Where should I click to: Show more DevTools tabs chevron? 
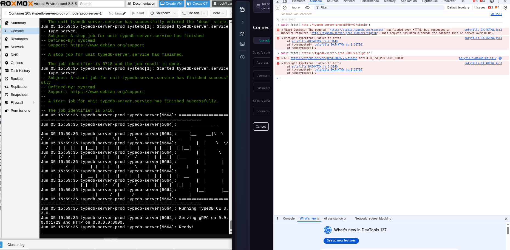point(463,1)
